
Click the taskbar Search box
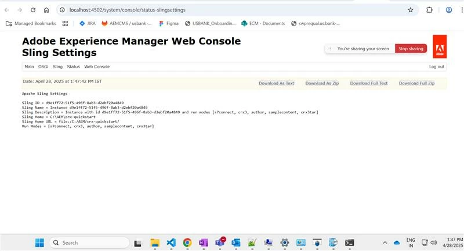click(x=89, y=243)
